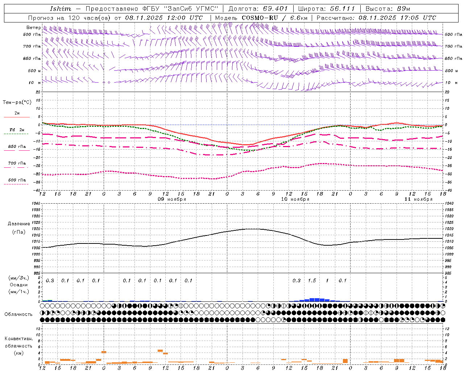Click the longitude value 'Долгота: 69.401'
Screen dimensions: 464x371
point(258,9)
